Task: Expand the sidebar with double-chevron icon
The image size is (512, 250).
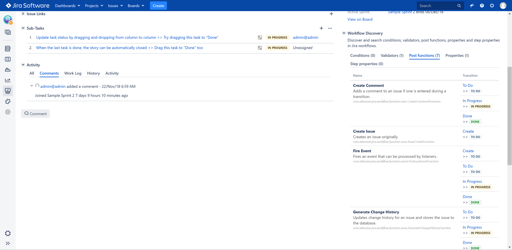Action: click(8, 243)
